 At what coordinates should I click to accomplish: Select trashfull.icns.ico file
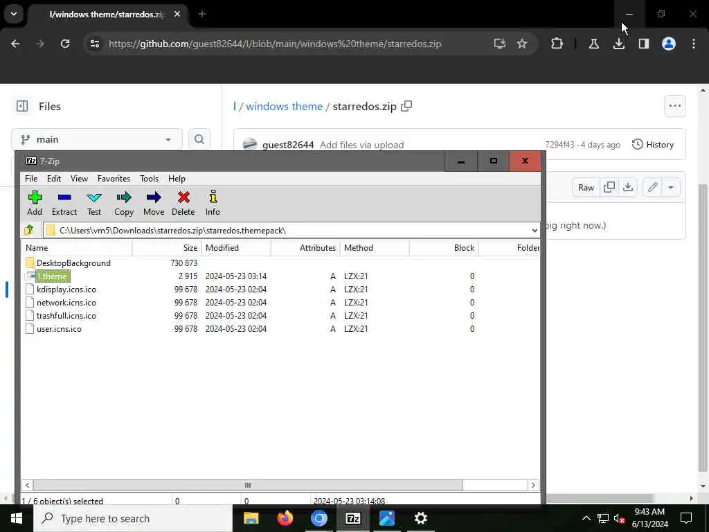coord(66,315)
